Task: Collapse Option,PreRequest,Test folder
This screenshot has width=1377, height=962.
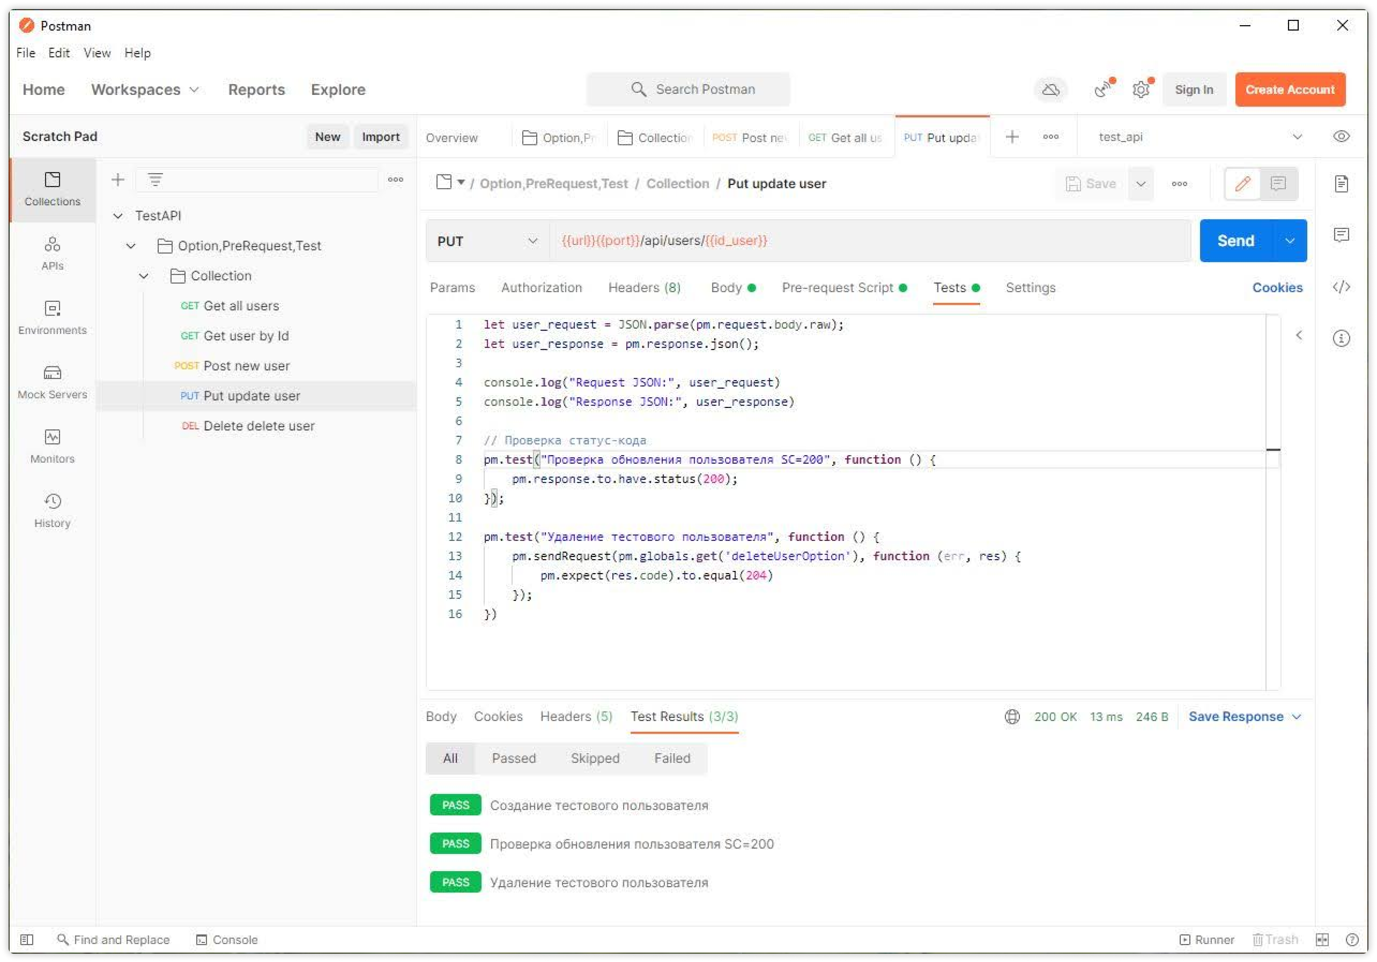Action: (x=131, y=246)
